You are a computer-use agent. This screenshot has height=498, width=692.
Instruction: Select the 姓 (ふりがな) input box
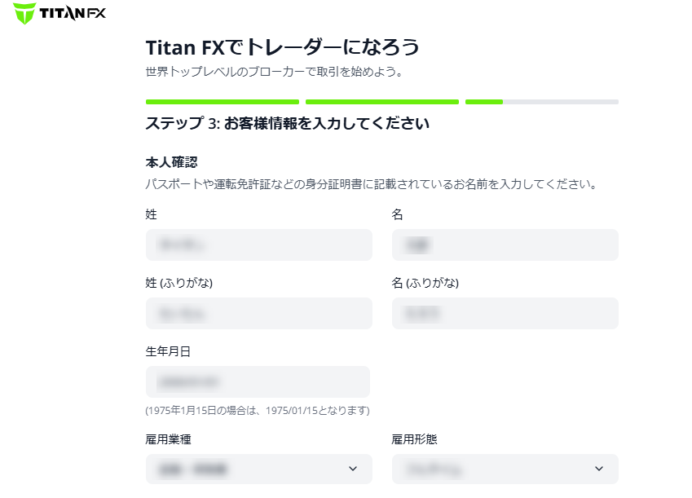point(258,313)
